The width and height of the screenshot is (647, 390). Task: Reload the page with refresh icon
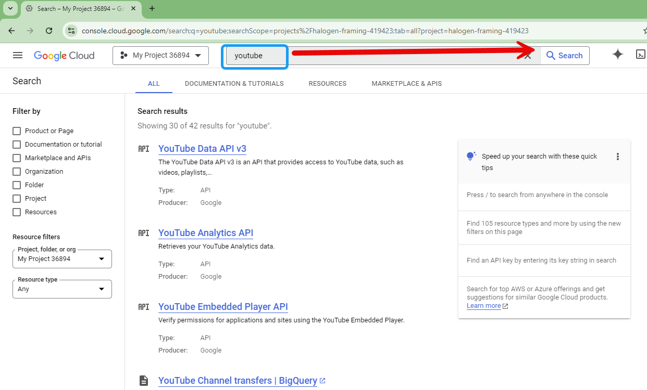[x=49, y=31]
